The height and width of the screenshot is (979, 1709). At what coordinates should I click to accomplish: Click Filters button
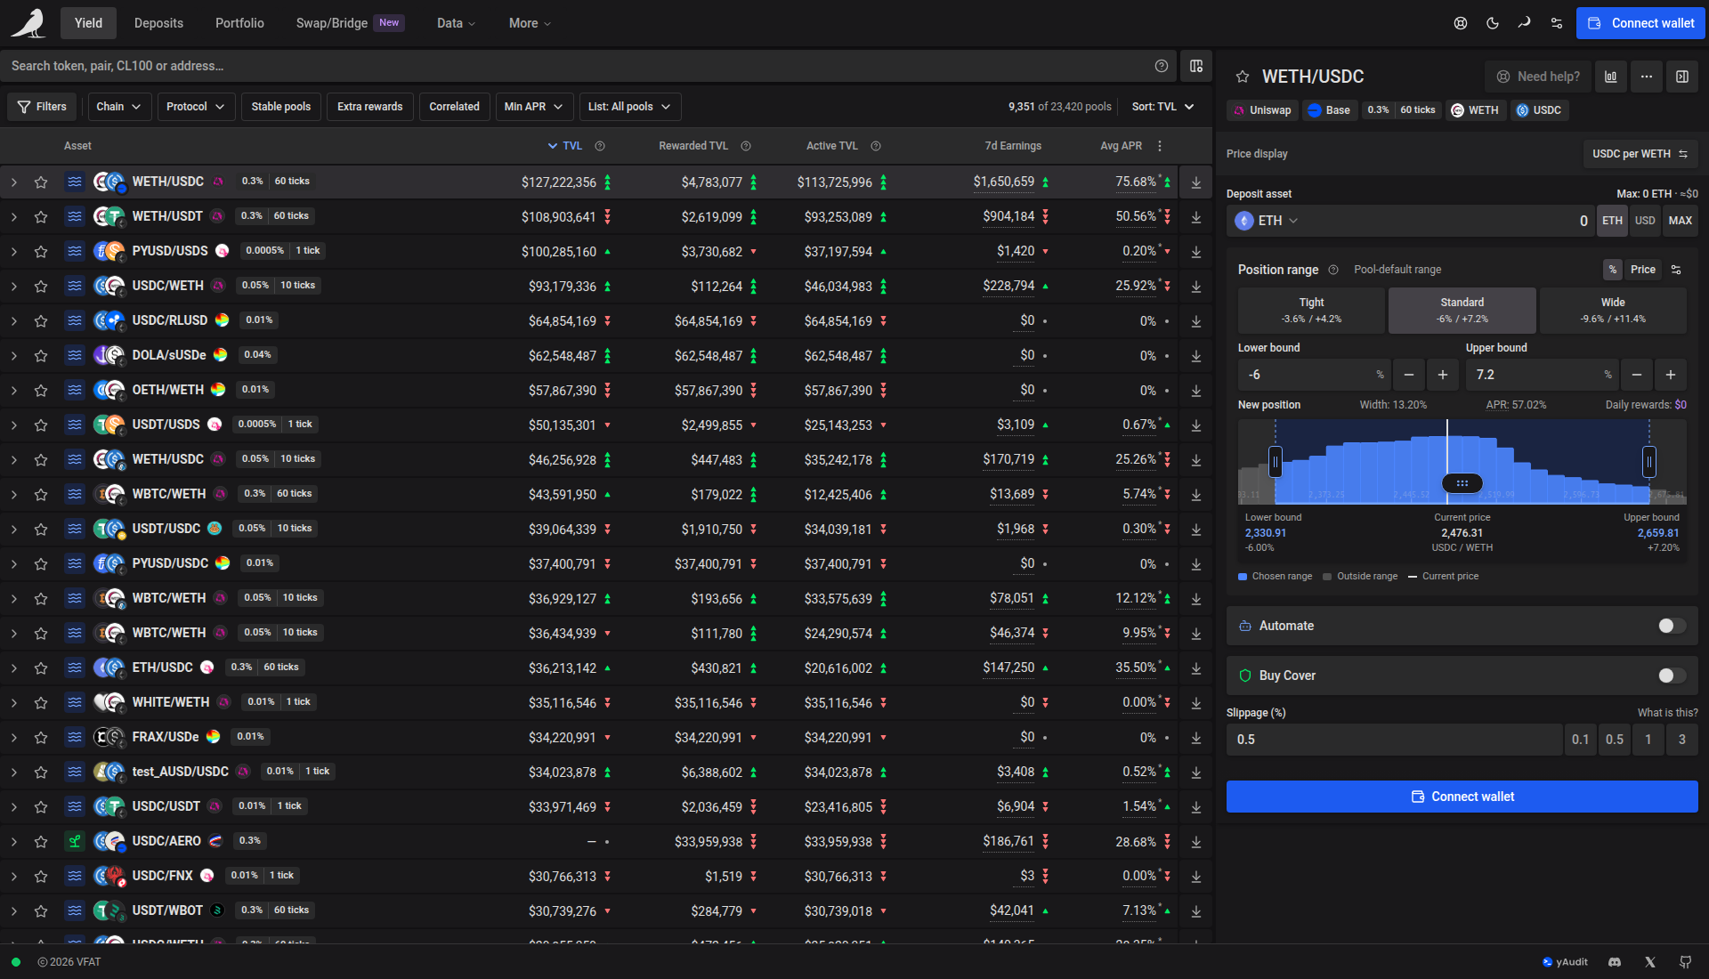coord(42,107)
